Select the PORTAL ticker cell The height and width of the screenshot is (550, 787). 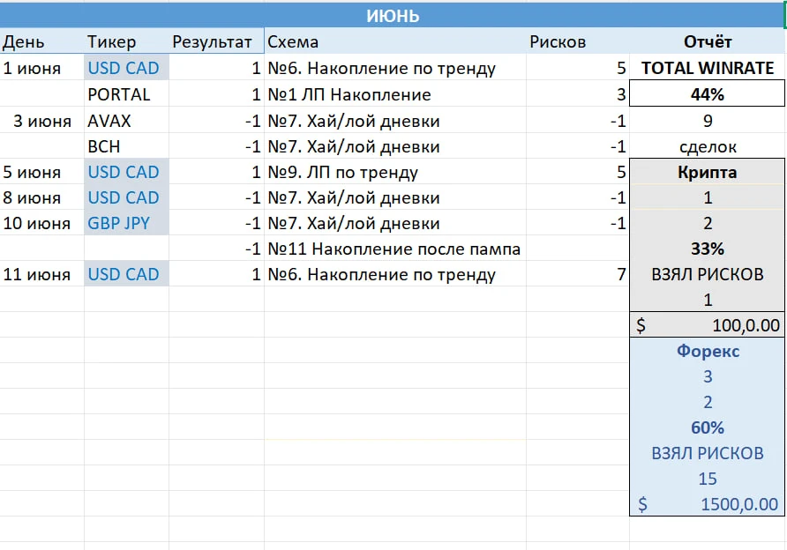pyautogui.click(x=126, y=94)
